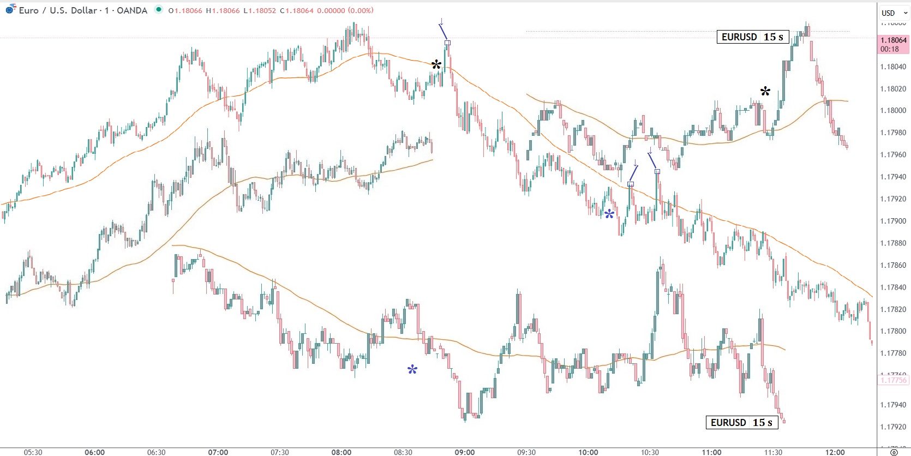Click price scale value 1.18020
The image size is (911, 456).
point(893,89)
